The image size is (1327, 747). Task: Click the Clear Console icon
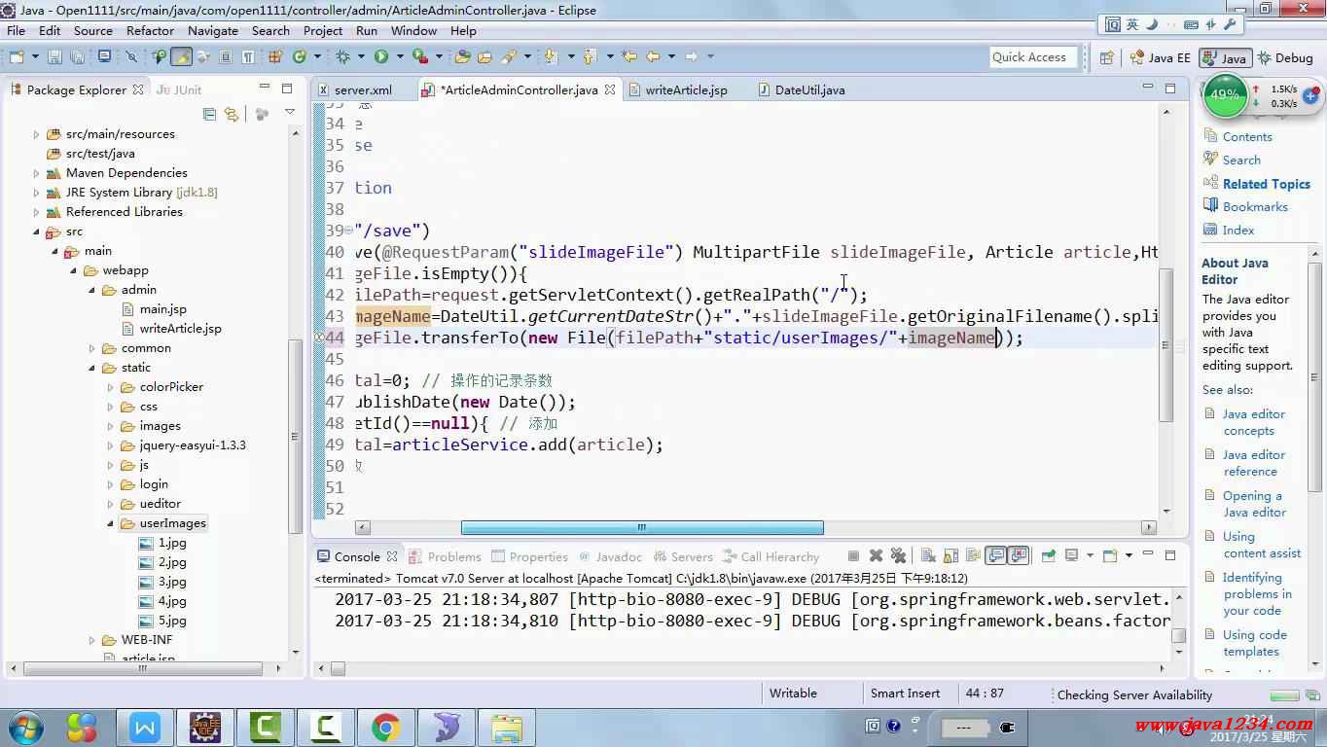pos(928,556)
